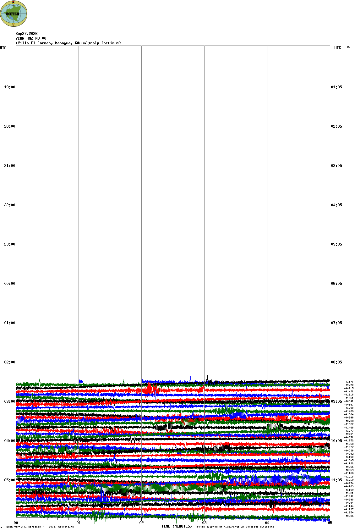The image size is (355, 531).
Task: Click the 06:05 UTC time marker
Action: pos(336,284)
